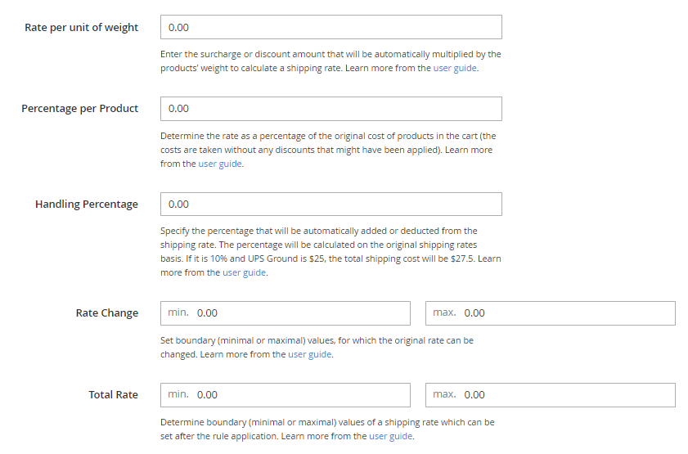Screen dimensions: 688x454
Task: Focus the Total Rate min. input
Action: pos(285,394)
